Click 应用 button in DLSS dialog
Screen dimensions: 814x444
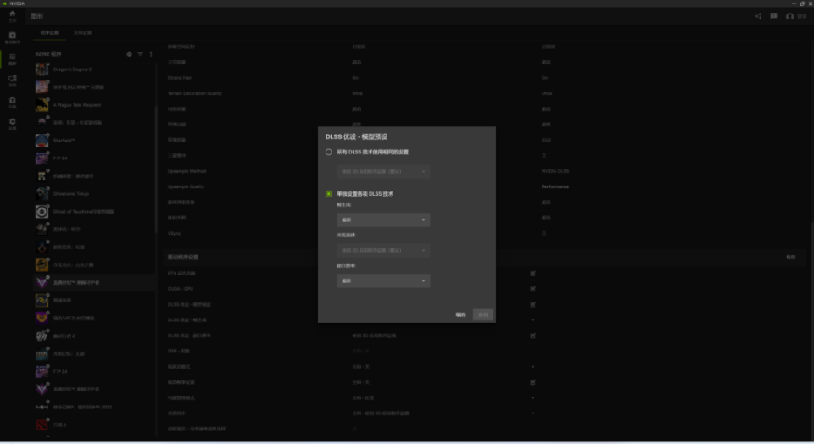pyautogui.click(x=482, y=315)
